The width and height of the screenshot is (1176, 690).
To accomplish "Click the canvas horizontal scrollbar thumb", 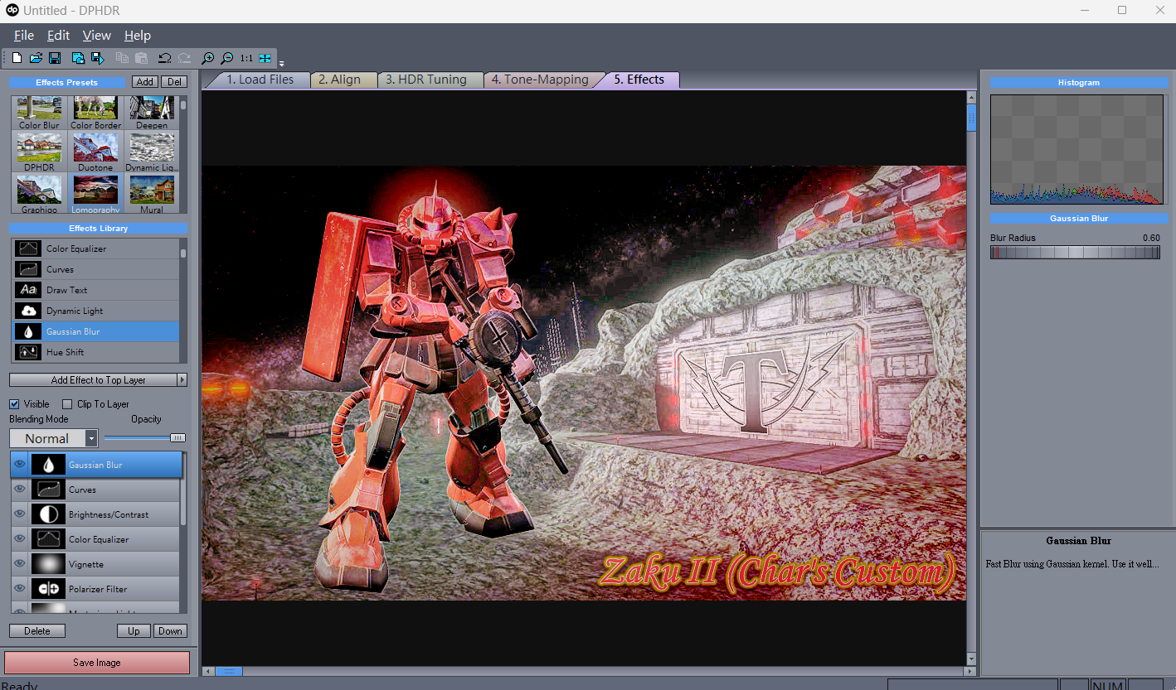I will (x=229, y=671).
